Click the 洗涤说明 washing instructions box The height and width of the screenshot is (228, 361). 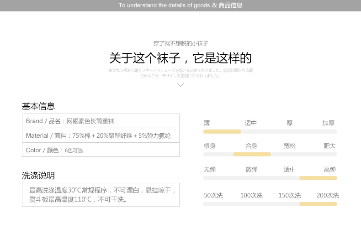(101, 195)
